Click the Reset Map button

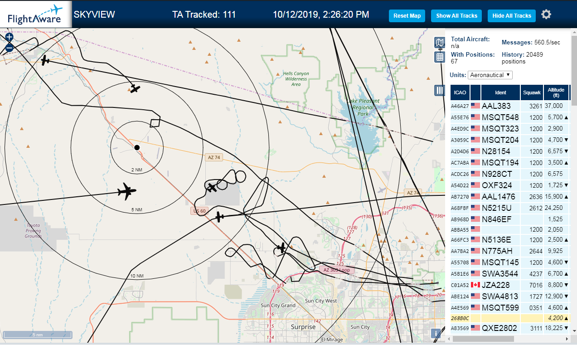click(x=407, y=15)
